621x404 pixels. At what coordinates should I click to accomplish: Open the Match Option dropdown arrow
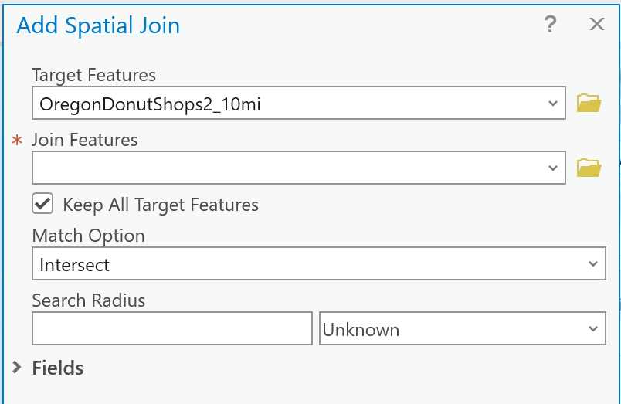(x=592, y=264)
